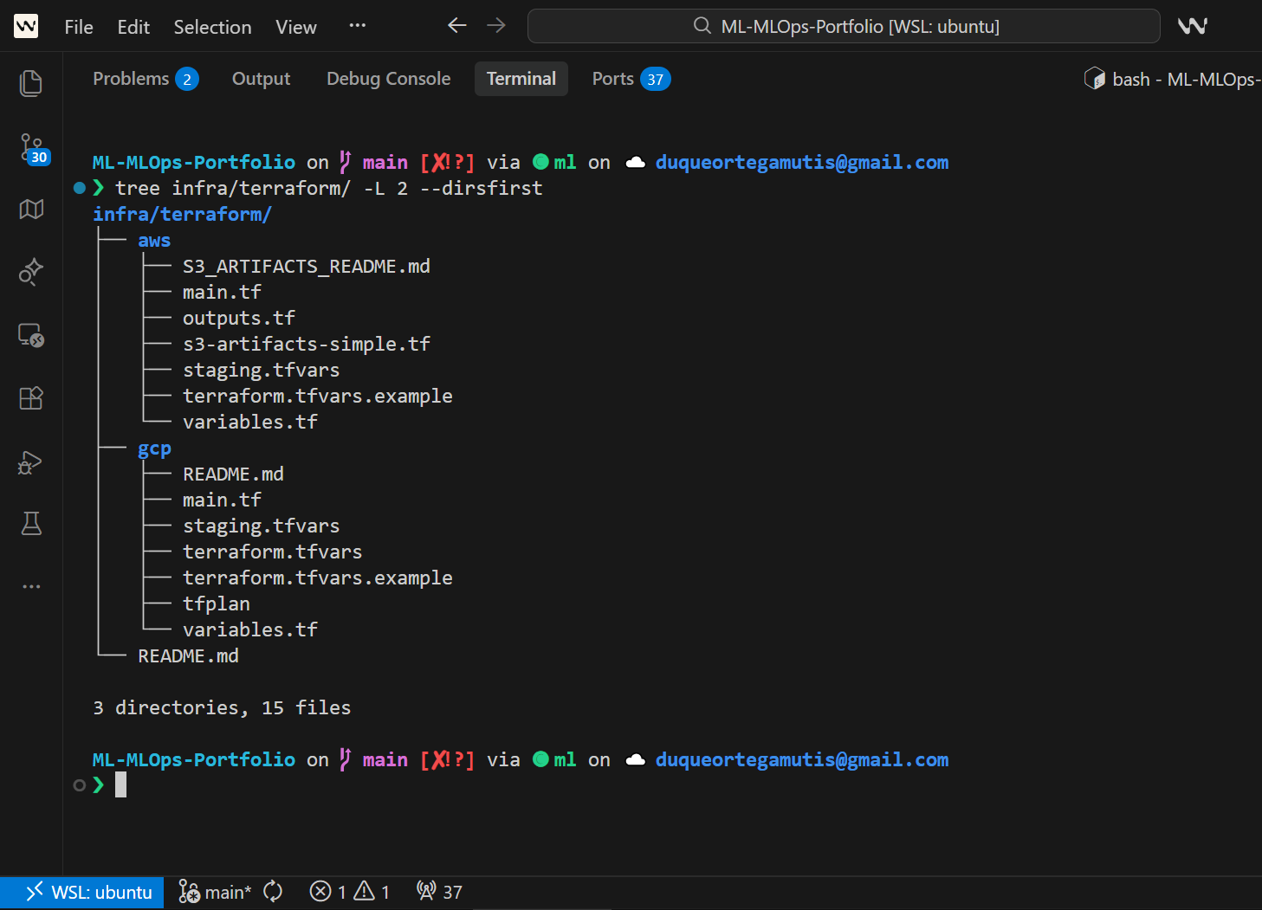Select the sparkle AI assistant icon
The width and height of the screenshot is (1262, 910).
tap(30, 272)
